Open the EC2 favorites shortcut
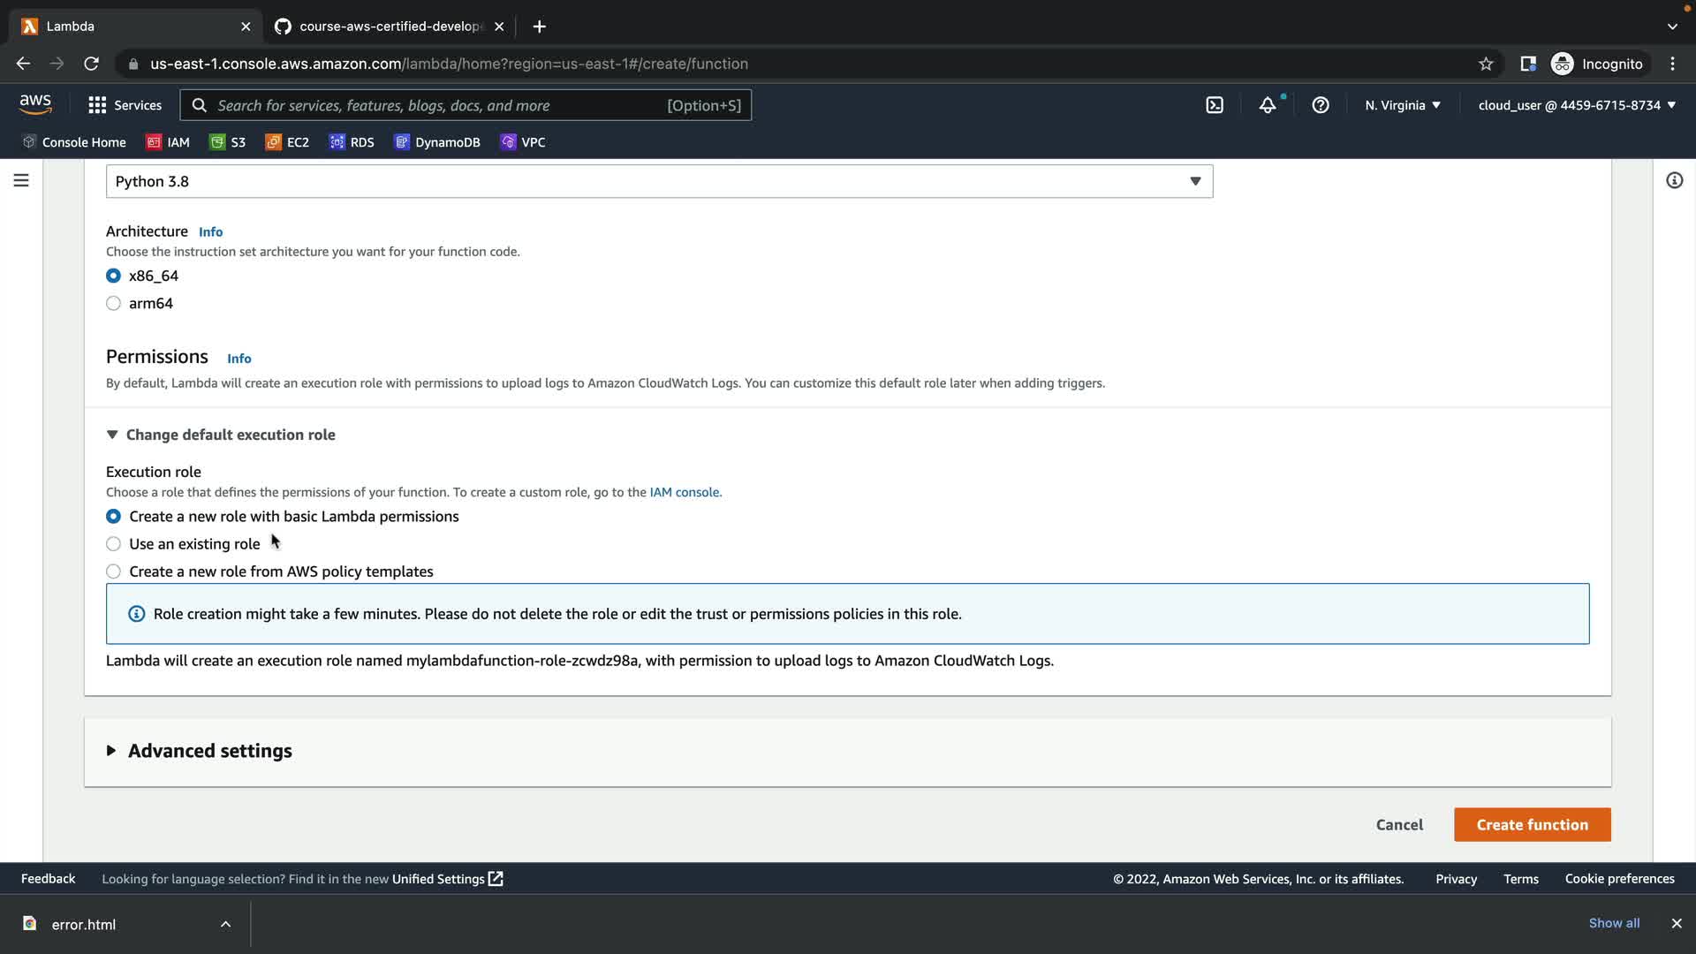Image resolution: width=1696 pixels, height=954 pixels. click(287, 142)
